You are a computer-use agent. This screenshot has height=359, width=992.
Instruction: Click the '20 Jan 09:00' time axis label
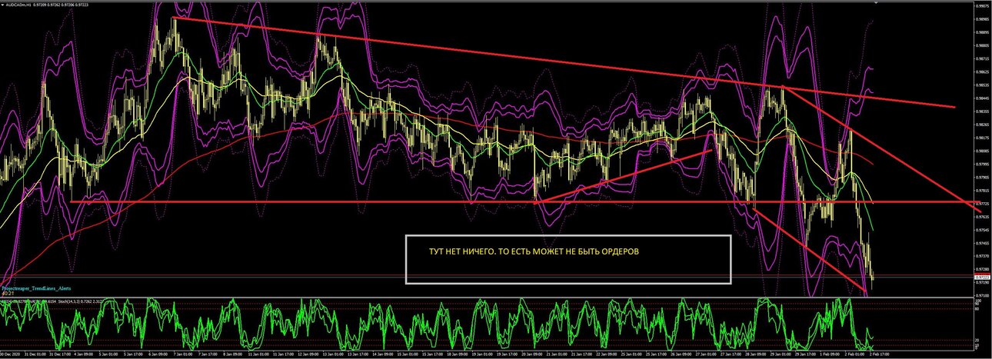[x=531, y=354]
